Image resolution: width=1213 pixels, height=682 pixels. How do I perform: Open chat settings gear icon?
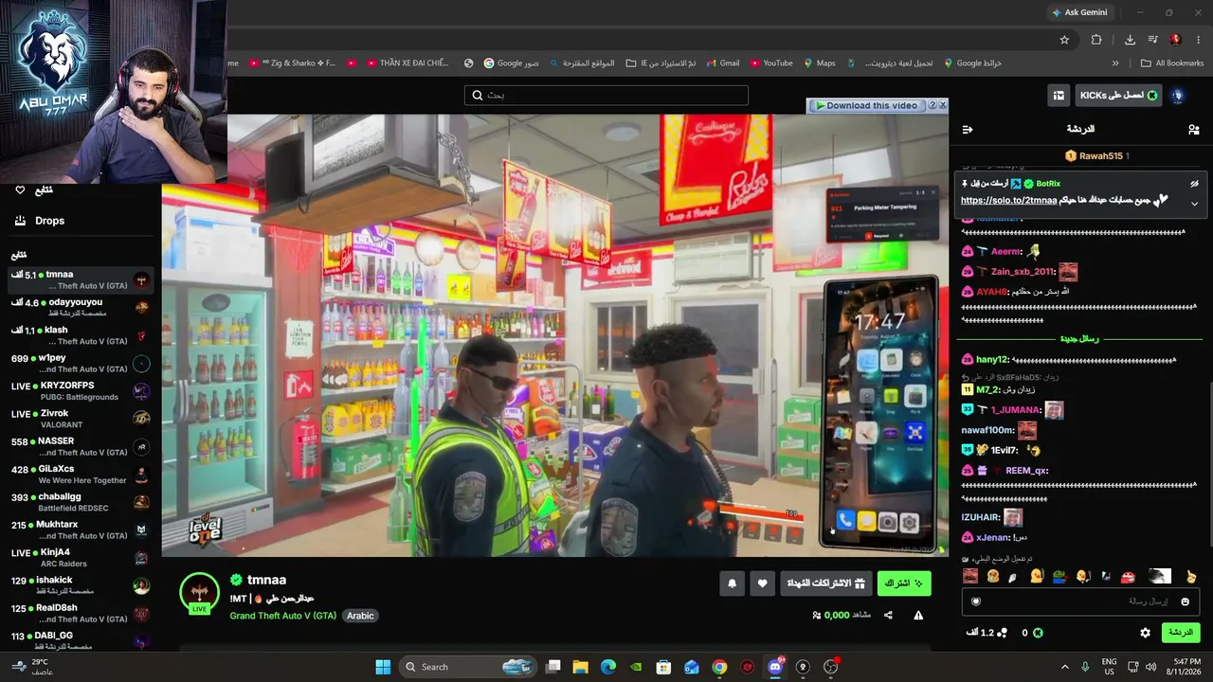(x=1145, y=633)
